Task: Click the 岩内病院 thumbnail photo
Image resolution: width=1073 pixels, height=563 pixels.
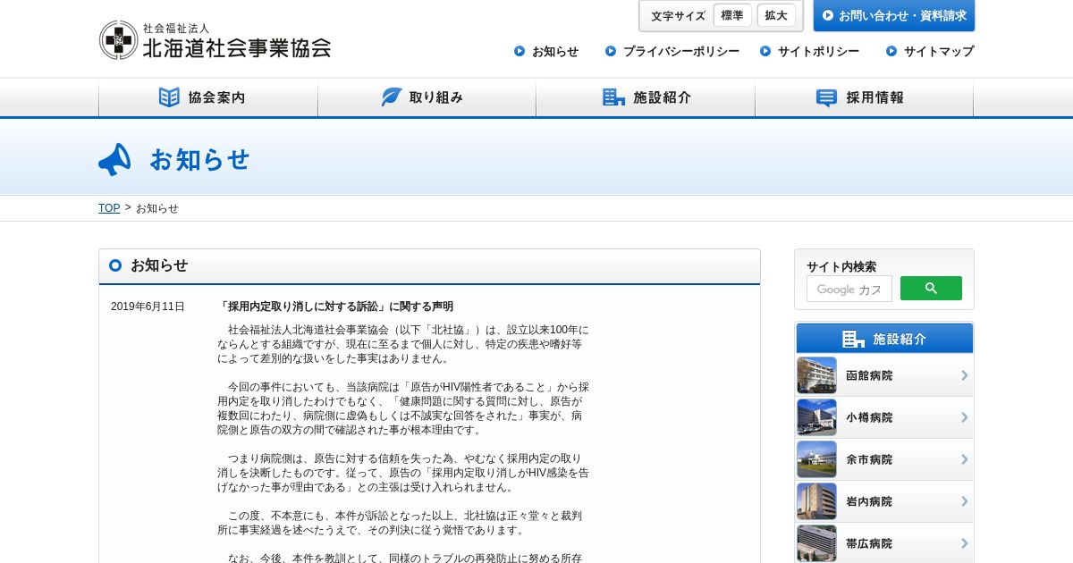Action: tap(817, 501)
